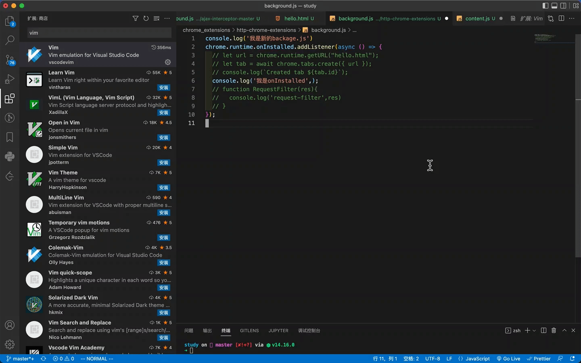Open the Manage gear in activity bar
Viewport: 581px width, 363px height.
click(x=10, y=344)
